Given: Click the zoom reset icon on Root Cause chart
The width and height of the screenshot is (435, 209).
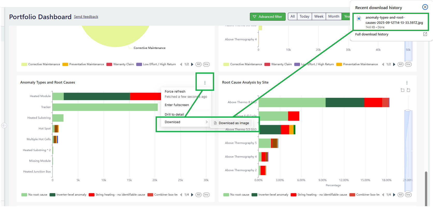Looking at the screenshot, I should tap(408, 90).
